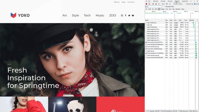199x112 pixels.
Task: Activate the DevTools inspect element icon
Action: click(146, 1)
